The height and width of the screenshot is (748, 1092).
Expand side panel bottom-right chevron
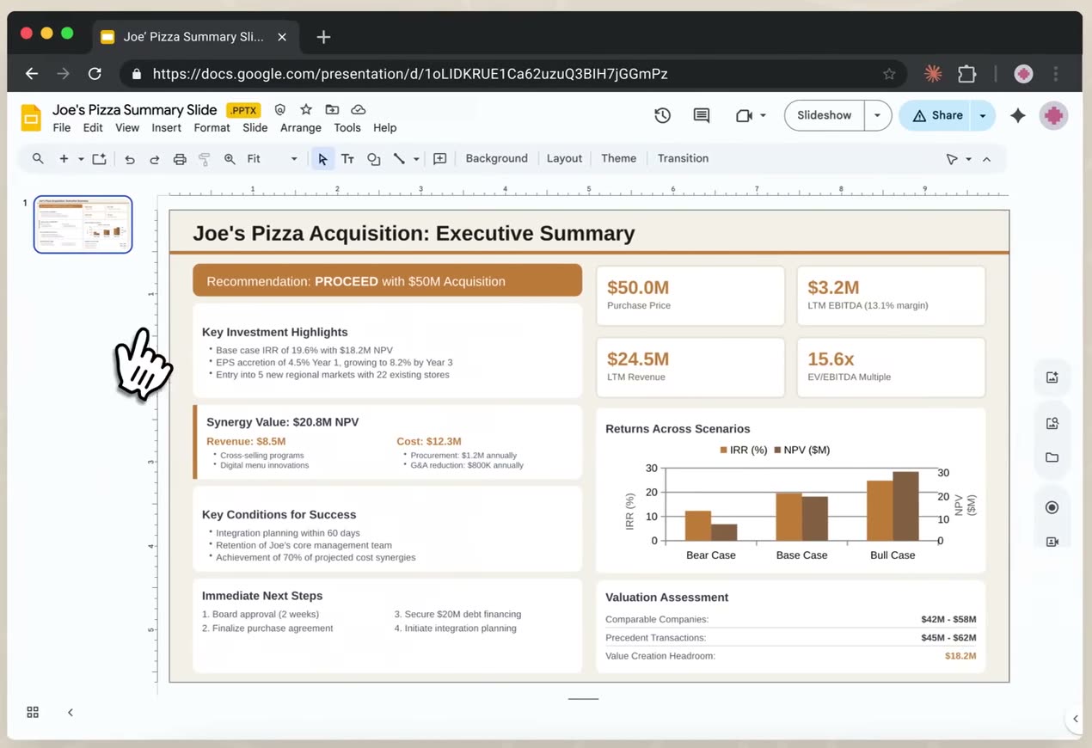pyautogui.click(x=1075, y=719)
